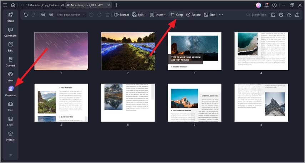Image resolution: width=305 pixels, height=163 pixels.
Task: Upload document to cloud
Action: tap(289, 15)
